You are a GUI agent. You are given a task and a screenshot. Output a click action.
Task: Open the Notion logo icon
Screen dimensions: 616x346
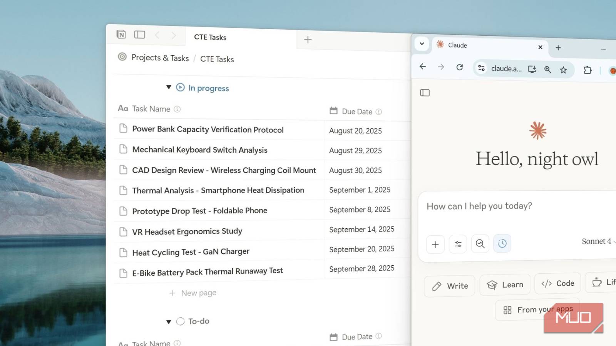[121, 35]
